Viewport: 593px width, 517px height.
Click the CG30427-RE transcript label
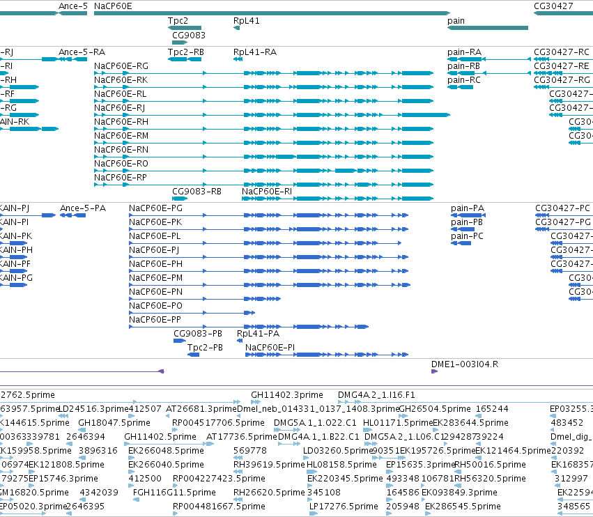[x=562, y=66]
